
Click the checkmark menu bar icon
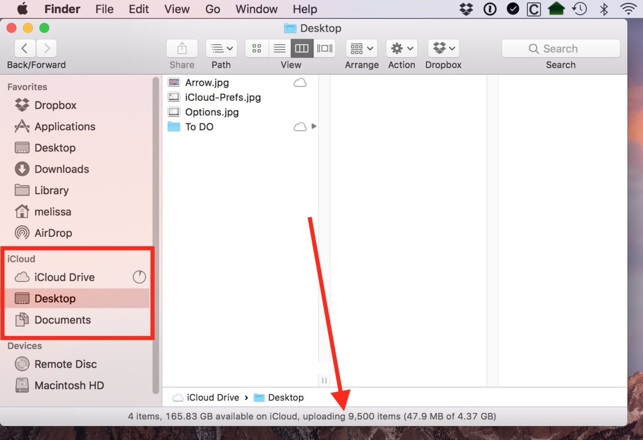pos(512,9)
